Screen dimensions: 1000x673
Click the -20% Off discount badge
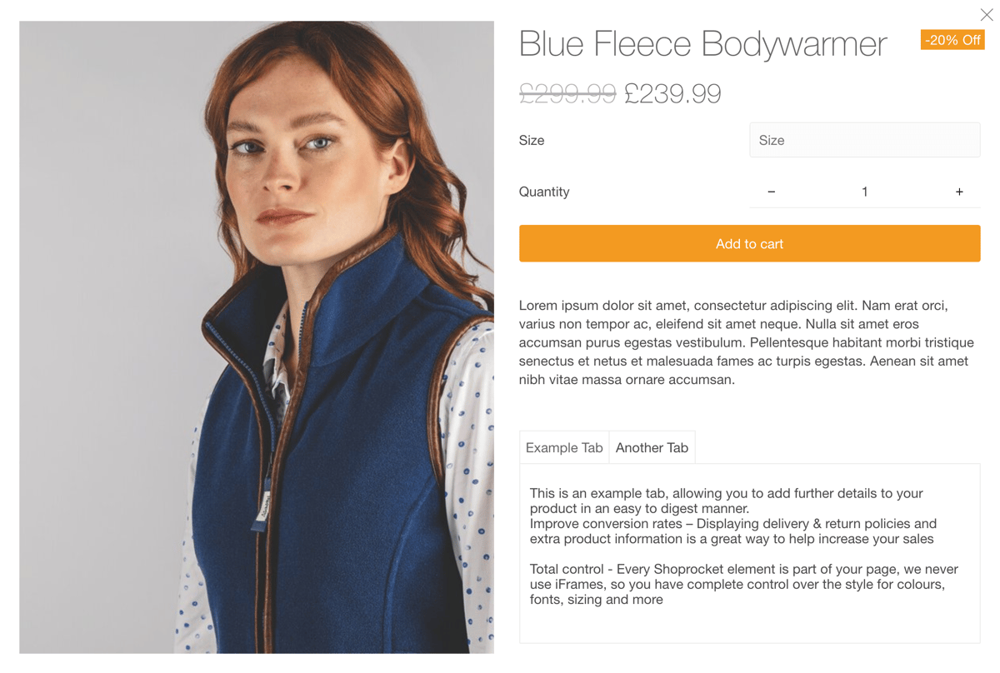[x=952, y=40]
